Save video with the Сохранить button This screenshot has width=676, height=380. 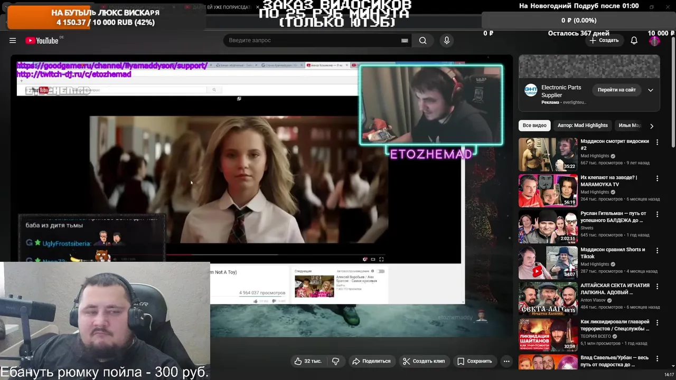point(474,361)
